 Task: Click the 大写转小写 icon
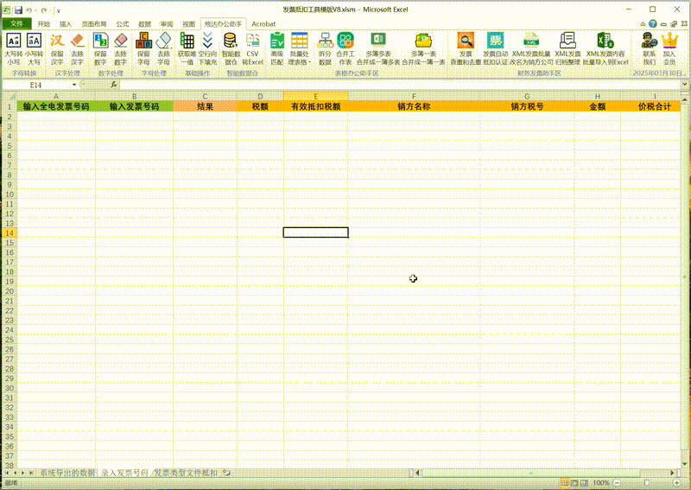pyautogui.click(x=13, y=41)
